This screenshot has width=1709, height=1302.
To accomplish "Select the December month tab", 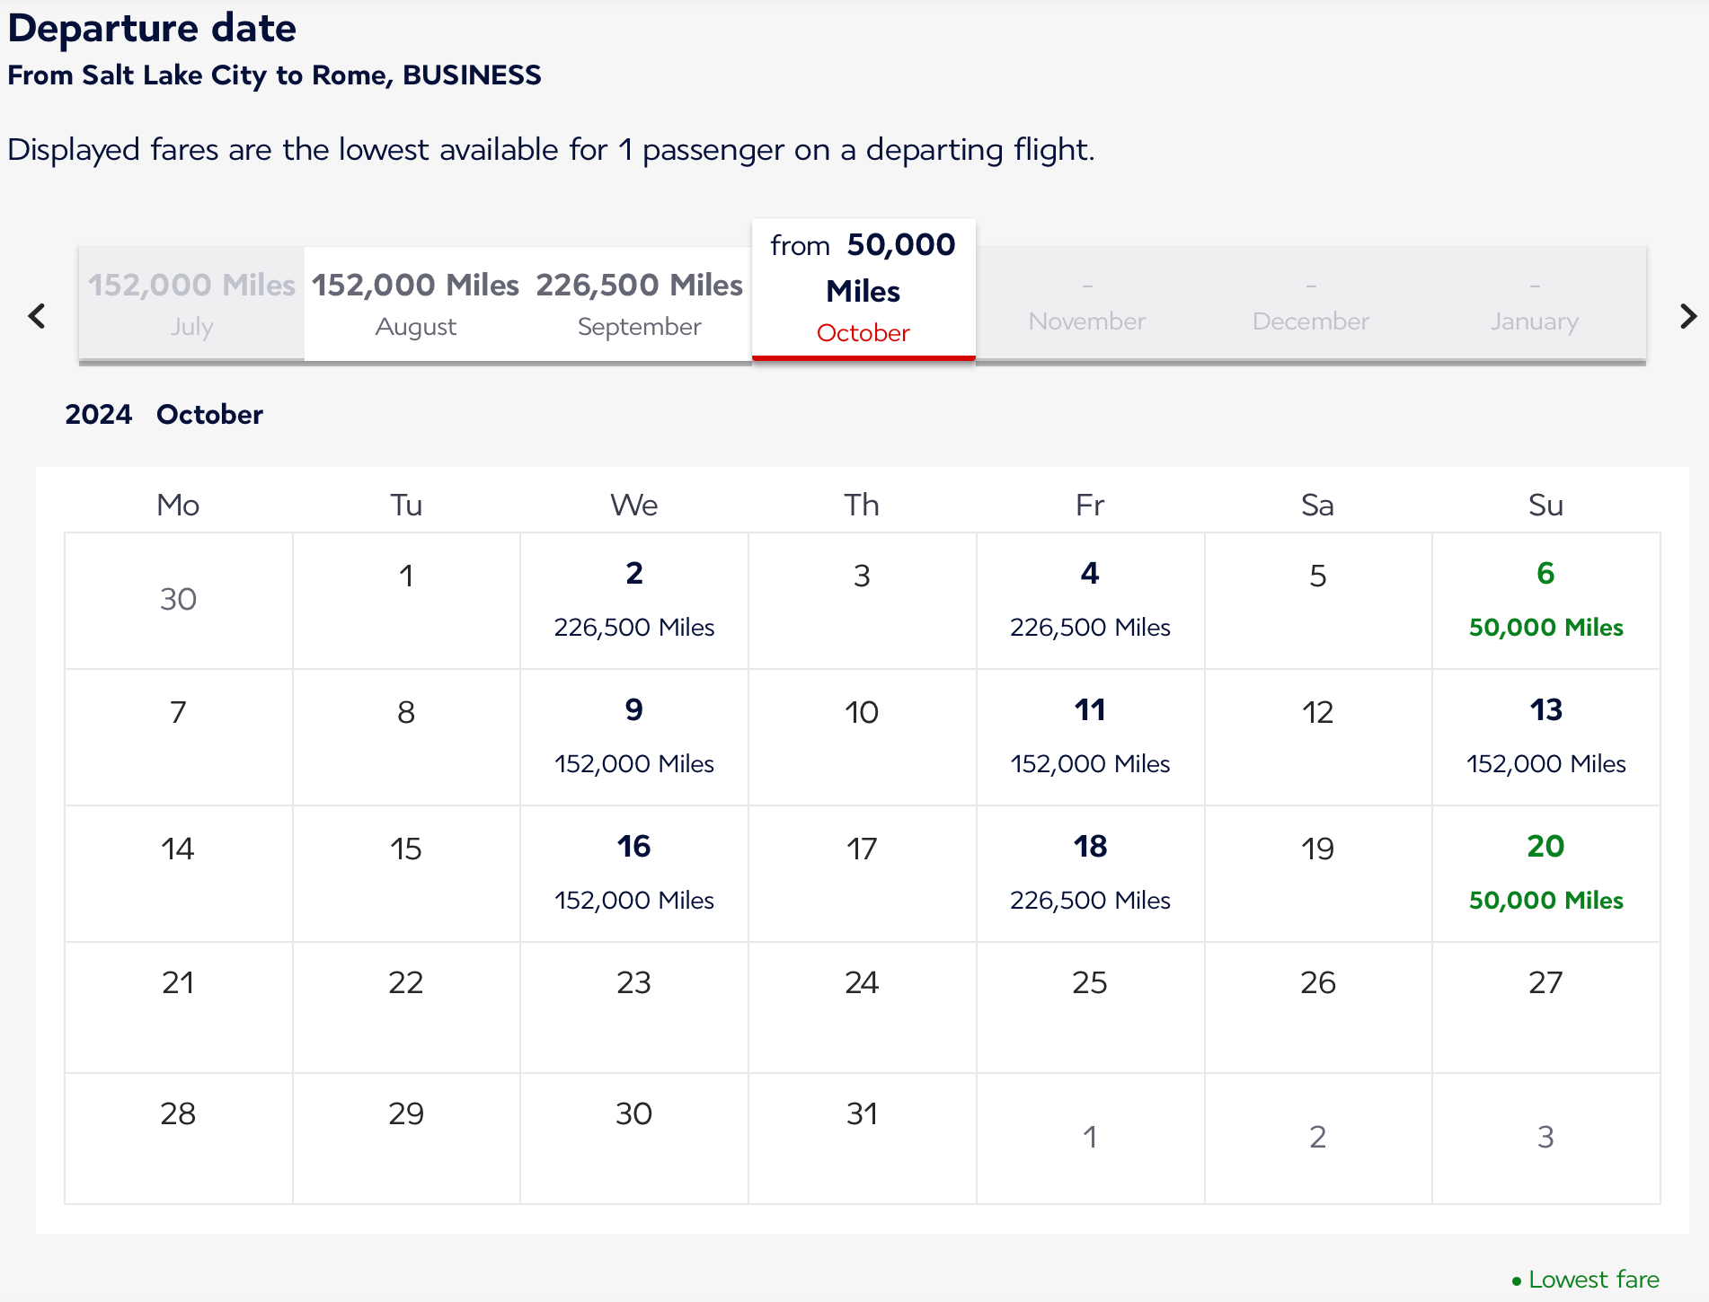I will click(1310, 304).
